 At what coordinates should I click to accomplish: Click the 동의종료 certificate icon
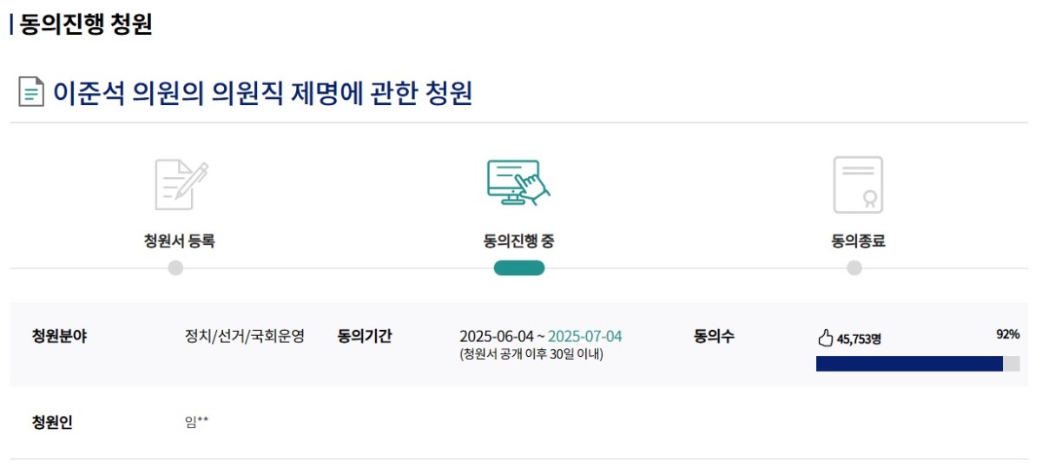[x=858, y=184]
